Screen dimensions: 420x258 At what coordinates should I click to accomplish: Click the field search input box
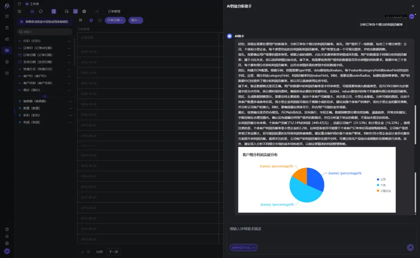point(45,32)
